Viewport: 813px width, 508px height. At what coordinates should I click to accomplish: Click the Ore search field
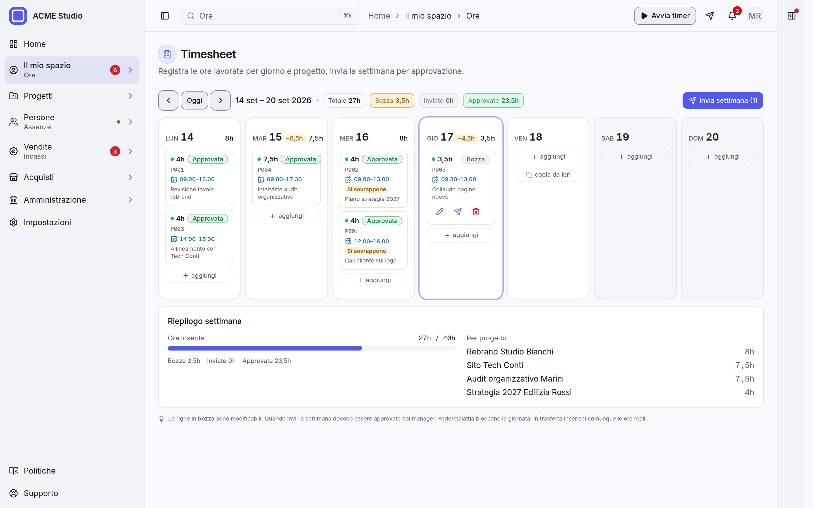[271, 16]
